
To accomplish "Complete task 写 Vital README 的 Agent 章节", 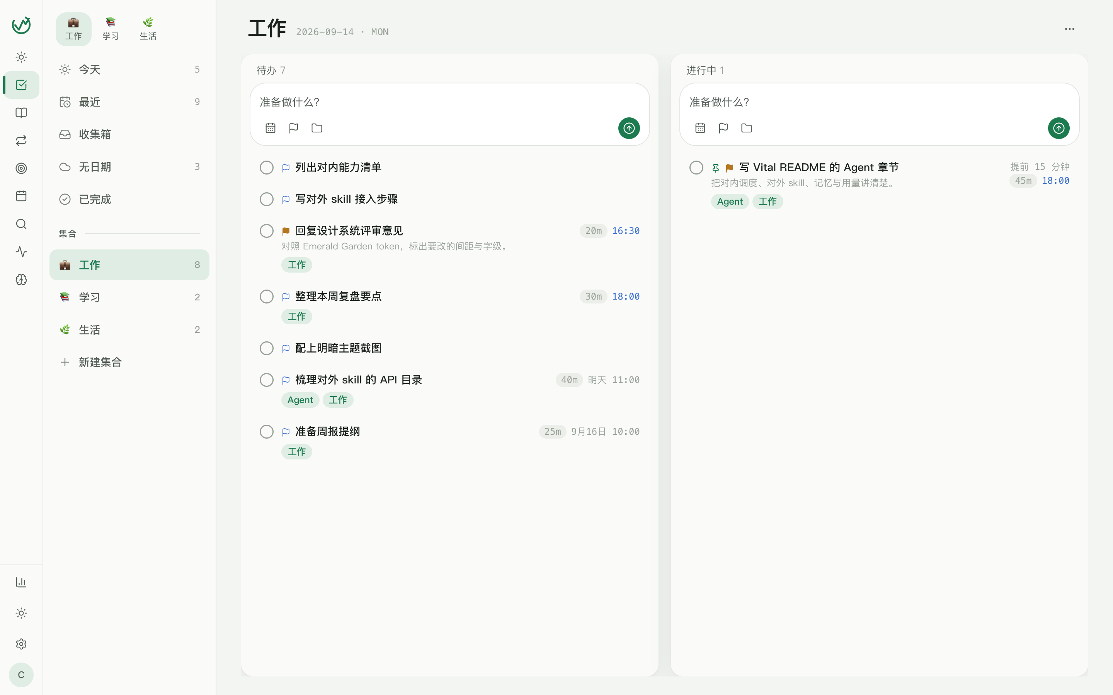I will [x=696, y=167].
